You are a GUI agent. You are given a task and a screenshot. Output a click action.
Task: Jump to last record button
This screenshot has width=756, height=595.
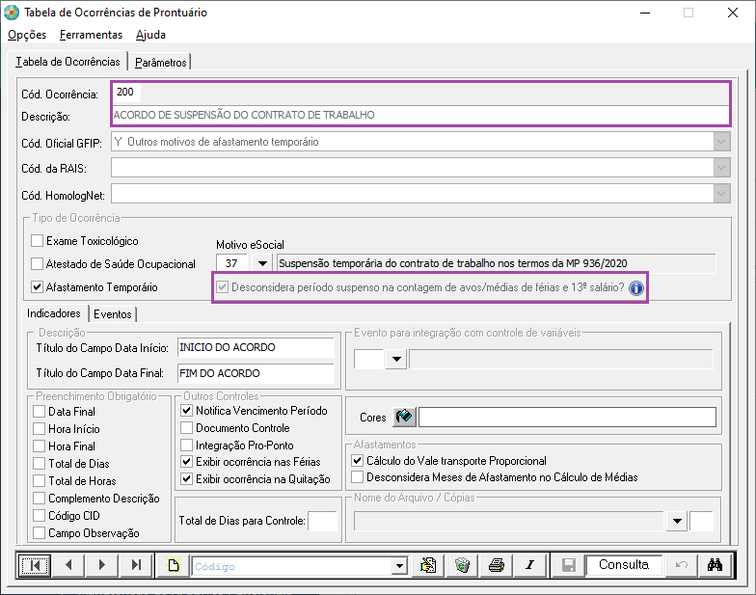pyautogui.click(x=136, y=565)
